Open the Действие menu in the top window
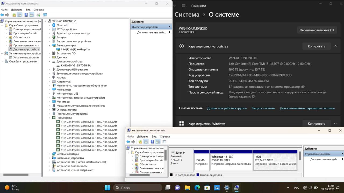Viewport: 344px width, 193px height. [16, 10]
